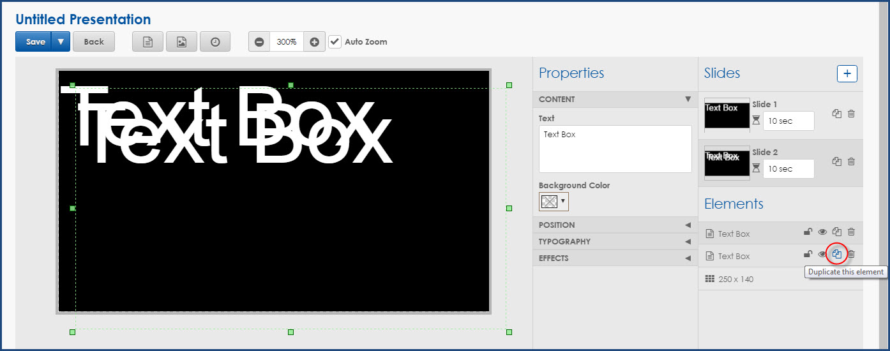Expand the POSITION section

pyautogui.click(x=615, y=225)
